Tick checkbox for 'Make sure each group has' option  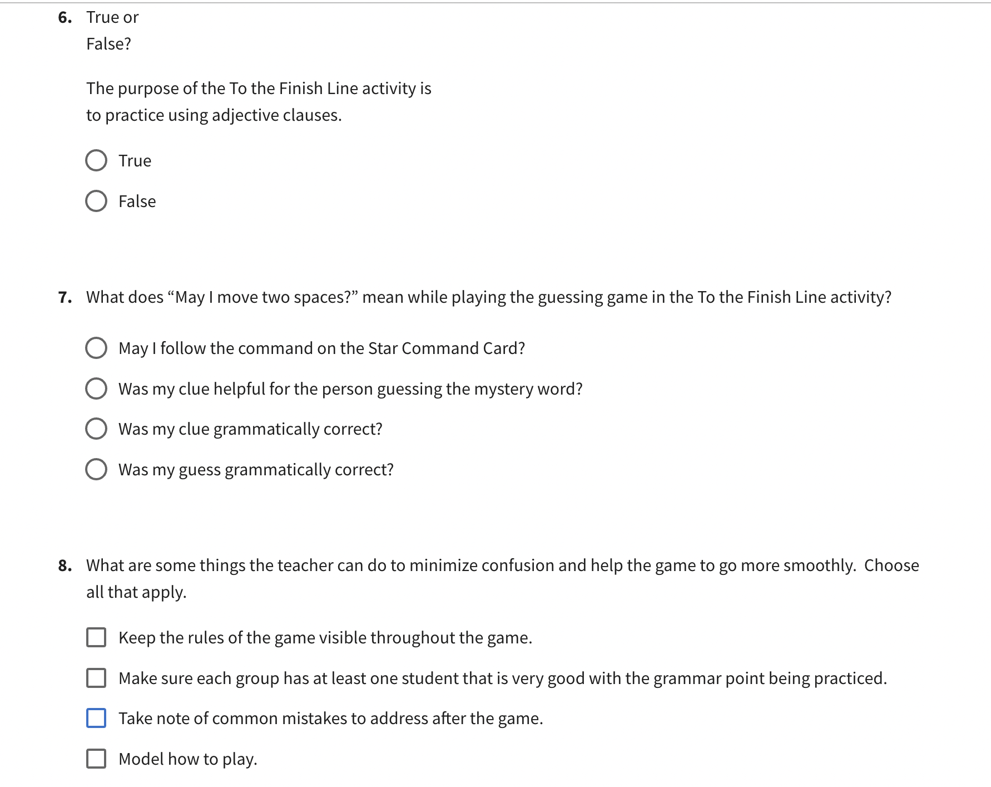click(96, 678)
